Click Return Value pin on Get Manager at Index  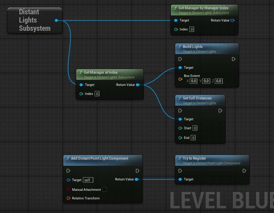(x=138, y=85)
